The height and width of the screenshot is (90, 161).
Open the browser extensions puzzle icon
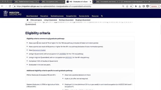click(x=136, y=6)
